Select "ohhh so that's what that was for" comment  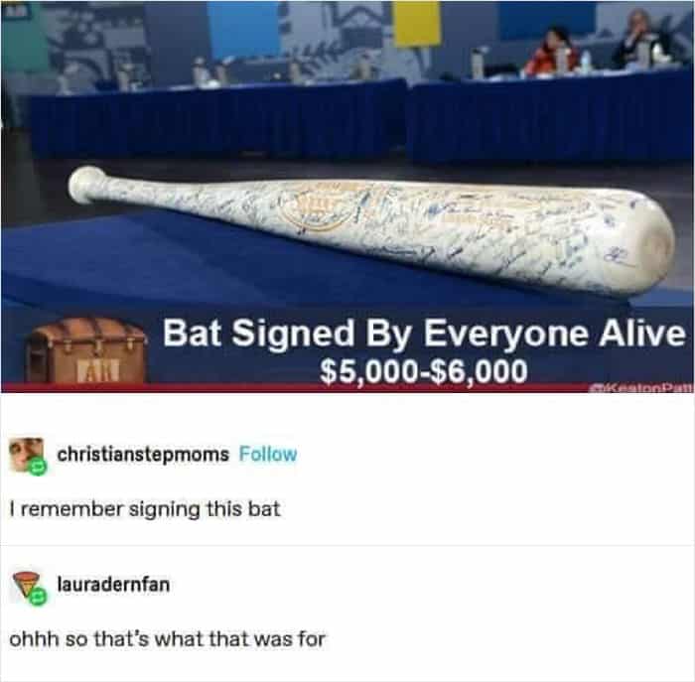tap(168, 639)
